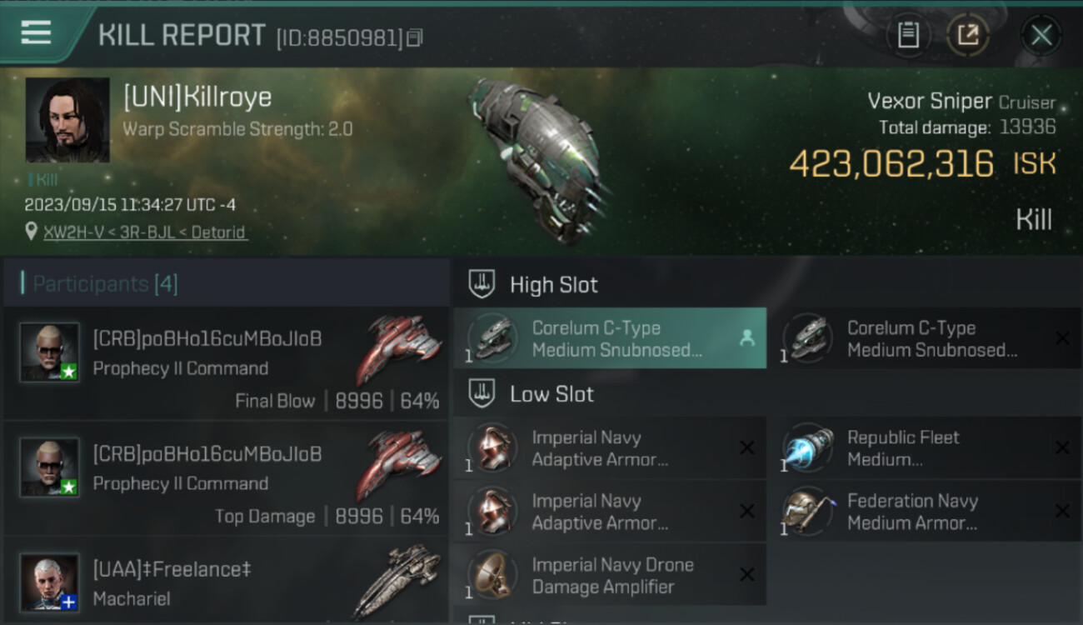Select poBHo16cuMBoJIoB Top Damage participant
This screenshot has width=1083, height=625.
[x=226, y=478]
